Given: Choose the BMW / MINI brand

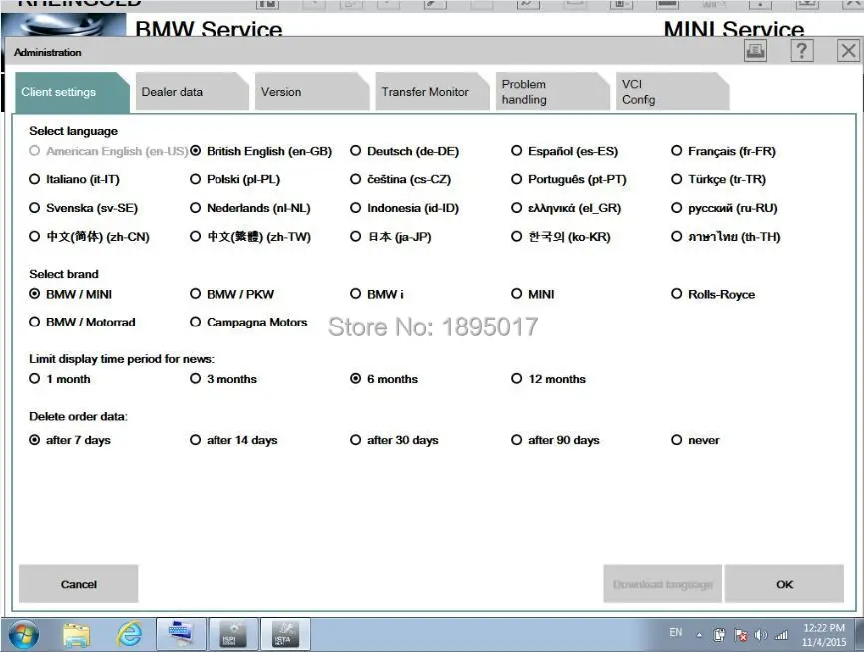Looking at the screenshot, I should [71, 294].
